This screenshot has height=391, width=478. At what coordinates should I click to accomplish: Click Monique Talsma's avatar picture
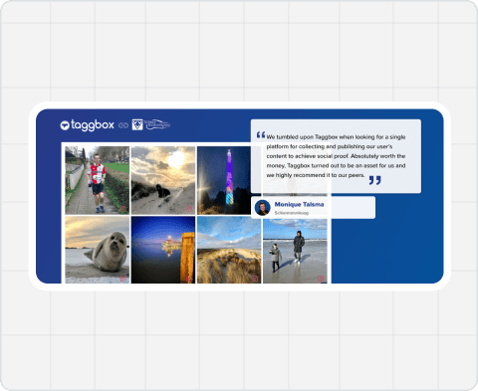tap(262, 208)
